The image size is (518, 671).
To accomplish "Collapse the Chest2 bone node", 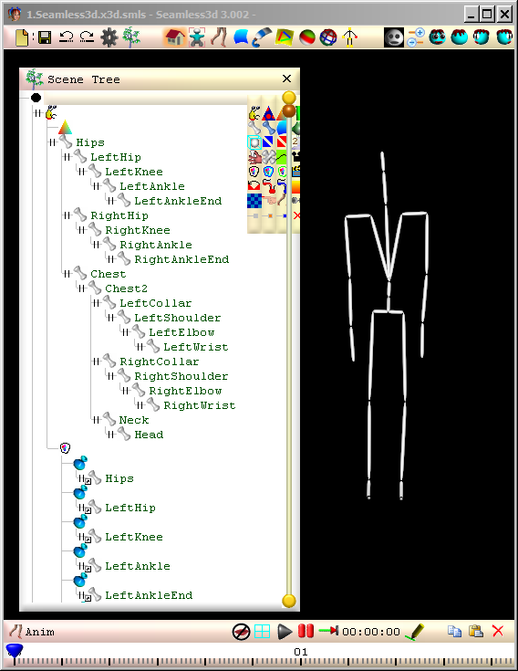I will [x=82, y=288].
